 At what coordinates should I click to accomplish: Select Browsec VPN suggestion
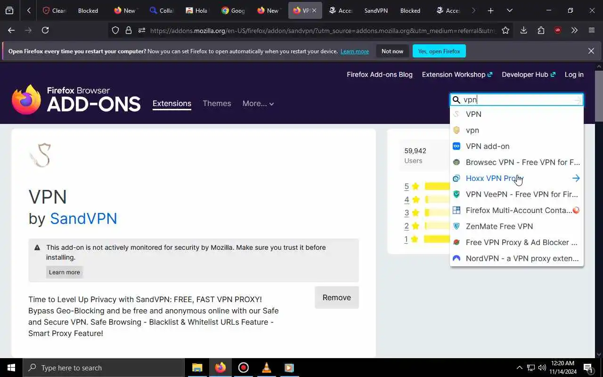517,162
